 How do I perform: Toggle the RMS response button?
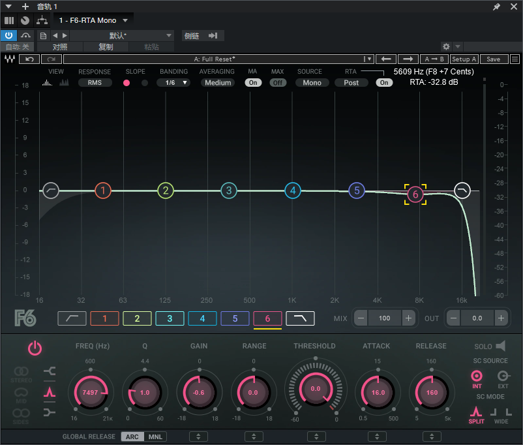pyautogui.click(x=95, y=82)
